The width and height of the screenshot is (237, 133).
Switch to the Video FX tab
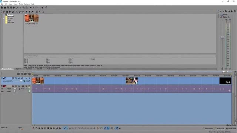[40, 69]
